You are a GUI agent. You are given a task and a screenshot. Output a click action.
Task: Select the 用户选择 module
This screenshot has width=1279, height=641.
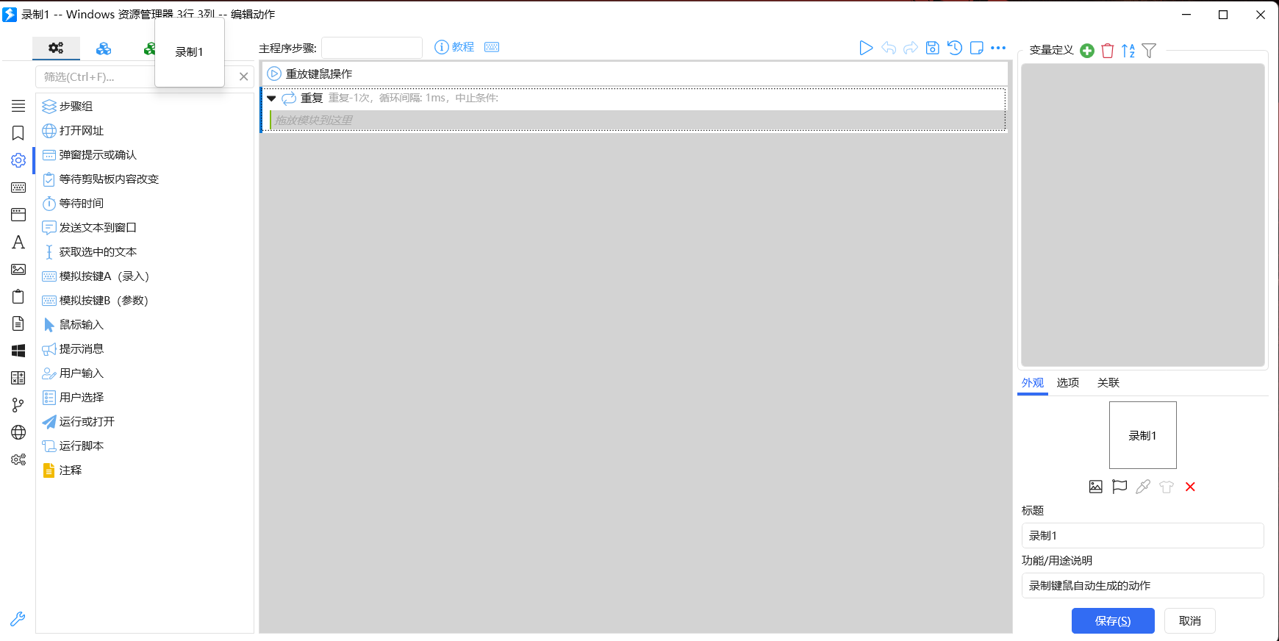[x=144, y=398]
